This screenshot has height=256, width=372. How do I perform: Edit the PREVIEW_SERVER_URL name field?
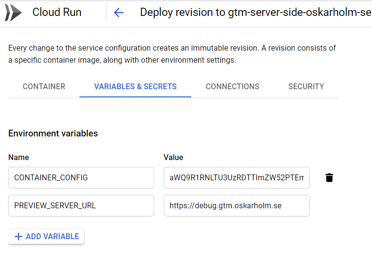[81, 206]
